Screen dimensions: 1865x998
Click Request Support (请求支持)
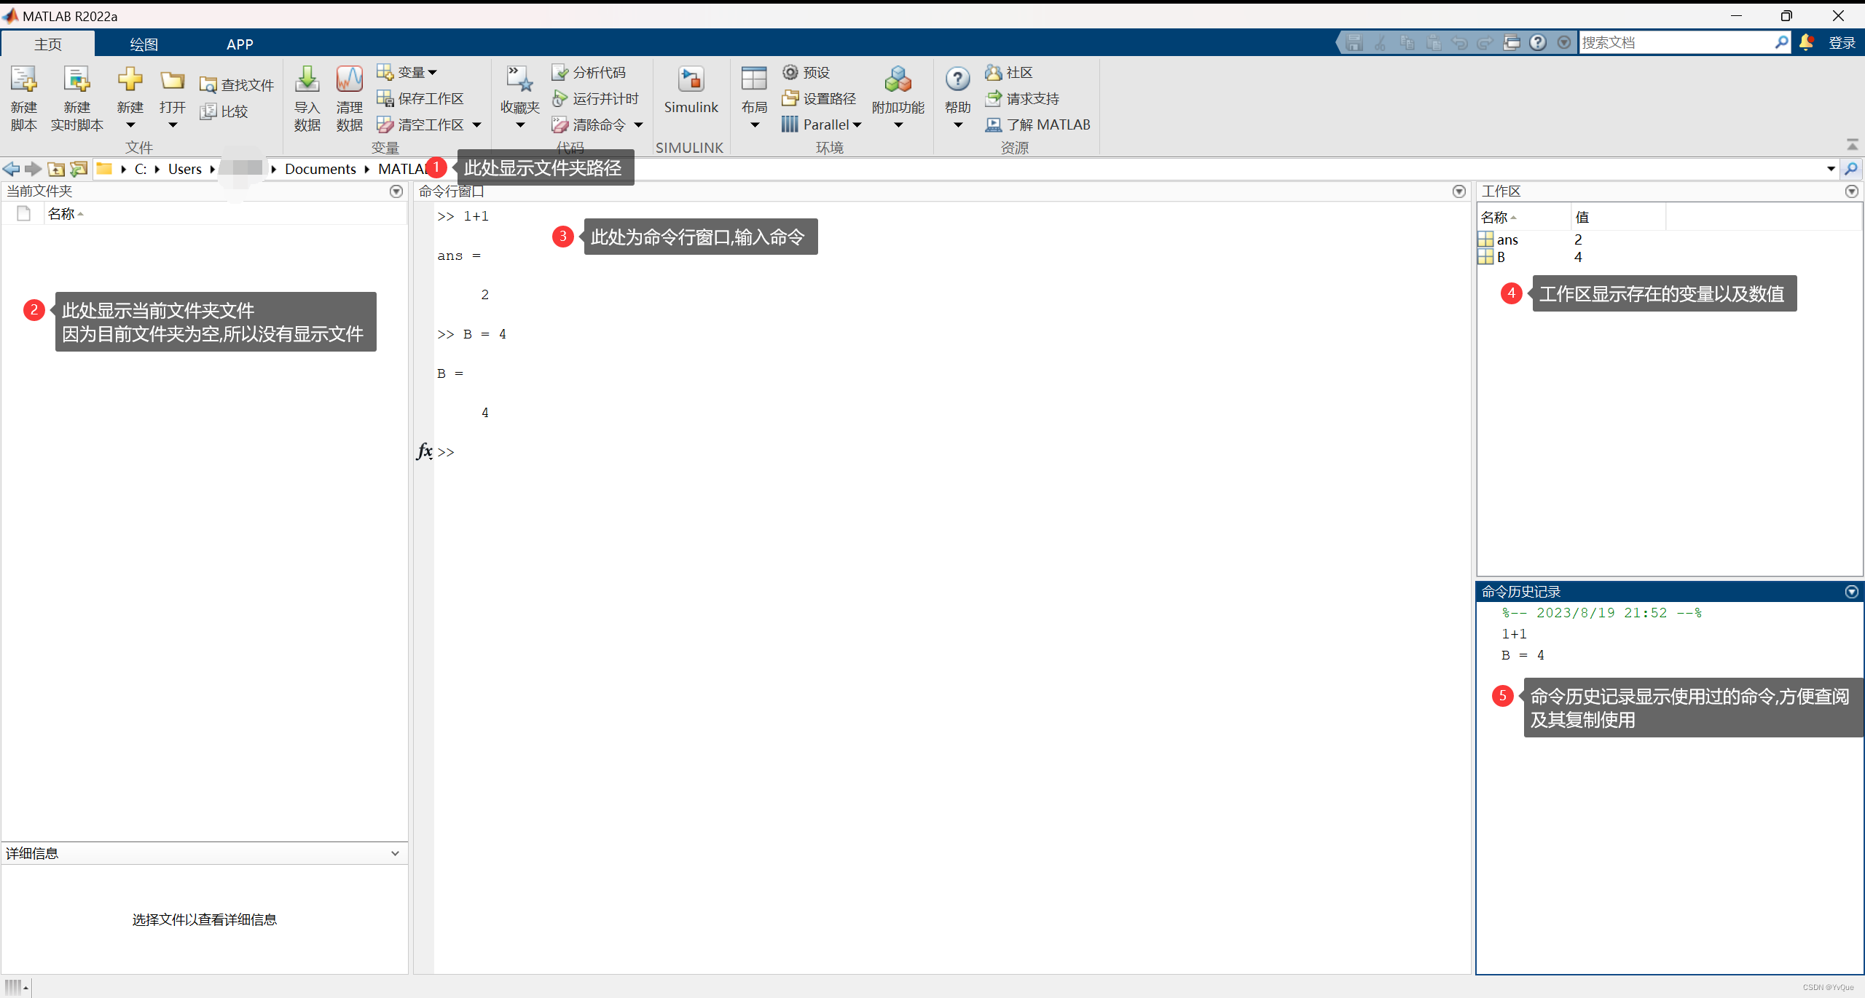1022,98
